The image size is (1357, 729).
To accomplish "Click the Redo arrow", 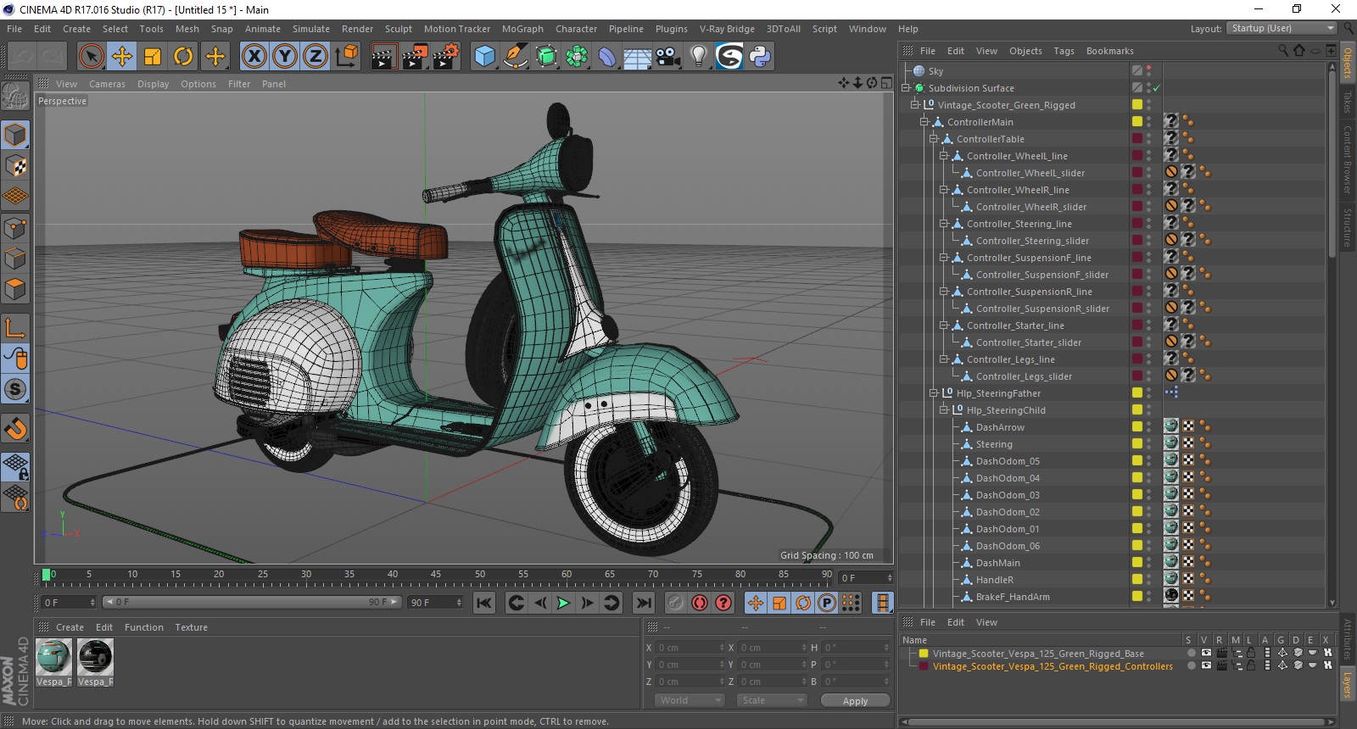I will [53, 57].
